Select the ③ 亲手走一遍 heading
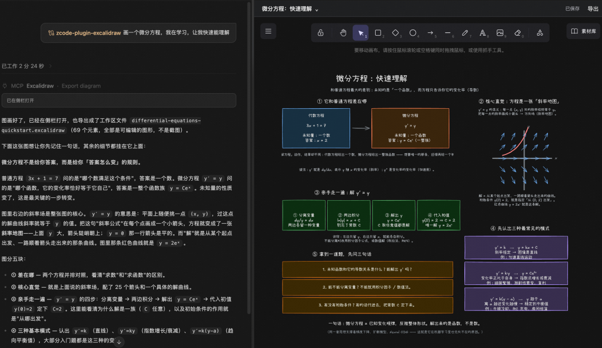The height and width of the screenshot is (348, 602). point(342,193)
